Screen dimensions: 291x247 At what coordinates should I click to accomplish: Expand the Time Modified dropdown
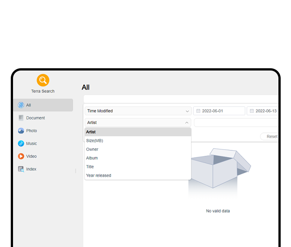(137, 111)
